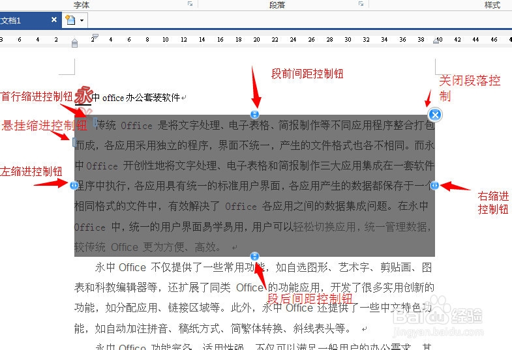
Task: Click the line starting 中Office 开创性地将文字处理
Action: [254, 166]
